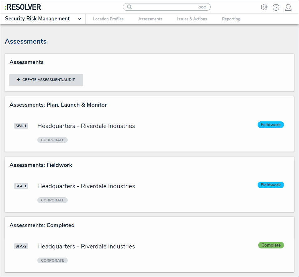Expand the Security Risk Management dropdown

pyautogui.click(x=79, y=19)
